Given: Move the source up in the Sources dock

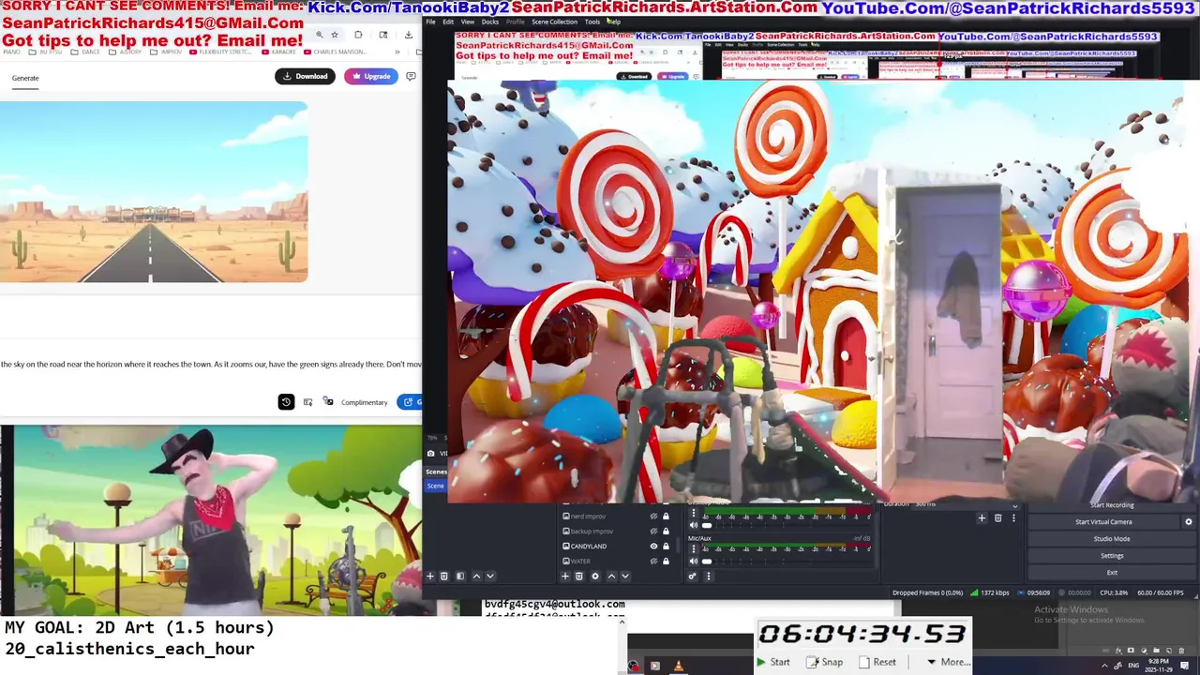Looking at the screenshot, I should pos(611,577).
